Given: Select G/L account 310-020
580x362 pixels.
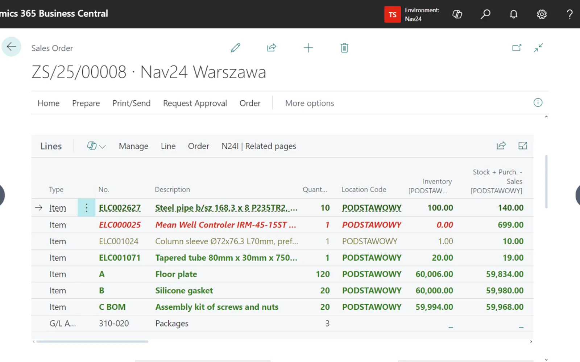Looking at the screenshot, I should [x=114, y=323].
